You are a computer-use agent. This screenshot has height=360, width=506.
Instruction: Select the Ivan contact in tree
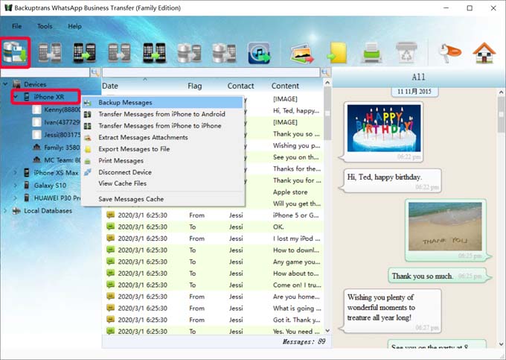point(57,122)
